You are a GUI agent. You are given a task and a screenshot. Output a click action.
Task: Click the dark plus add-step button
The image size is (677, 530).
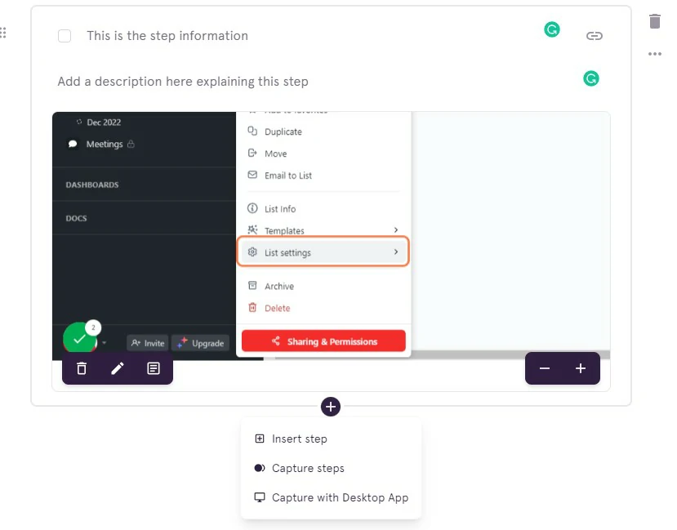331,406
